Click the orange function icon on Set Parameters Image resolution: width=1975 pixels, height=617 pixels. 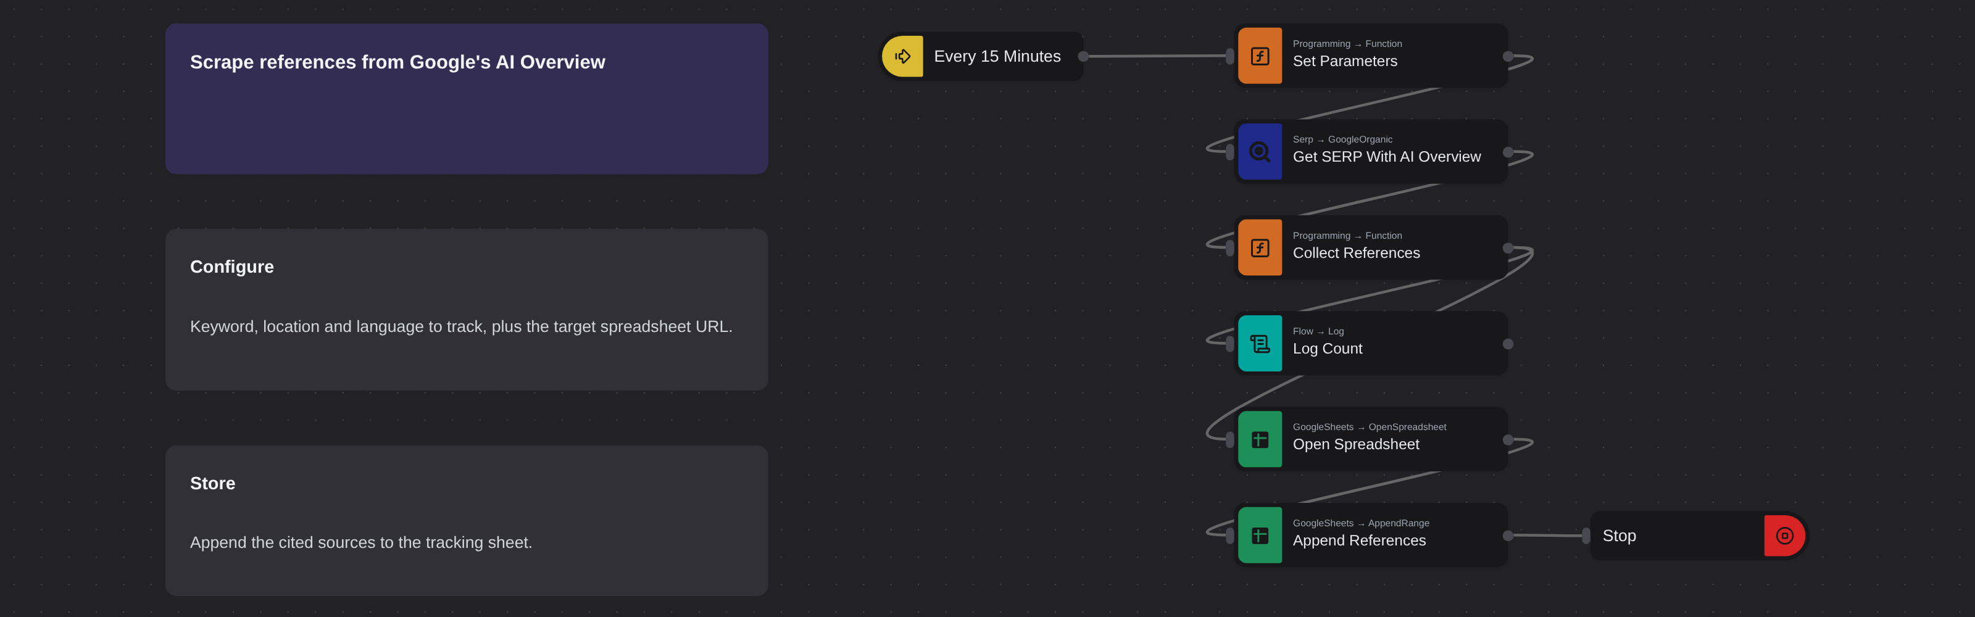tap(1260, 56)
